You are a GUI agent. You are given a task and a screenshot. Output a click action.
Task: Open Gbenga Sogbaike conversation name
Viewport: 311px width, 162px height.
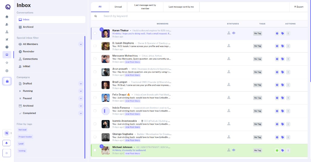point(123,134)
